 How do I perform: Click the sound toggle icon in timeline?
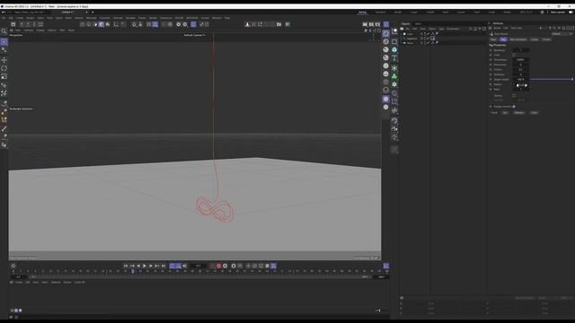[x=185, y=266]
